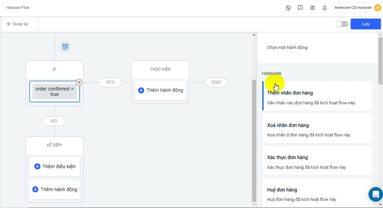This screenshot has width=383, height=208.
Task: Click plus icon beside Thêm điều kiện
Action: 37,166
